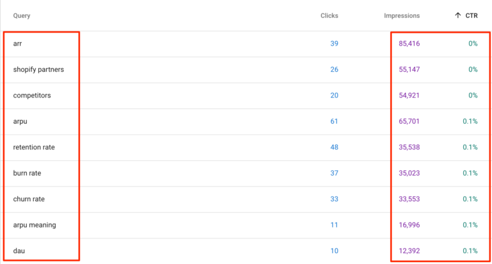
Task: Select the 'arpu meaning' query
Action: 35,225
